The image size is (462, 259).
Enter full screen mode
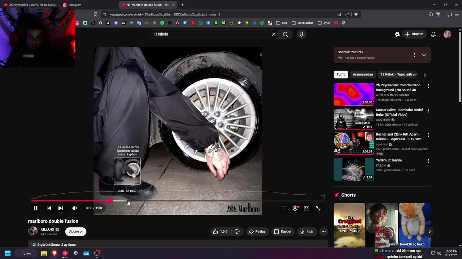(x=318, y=208)
